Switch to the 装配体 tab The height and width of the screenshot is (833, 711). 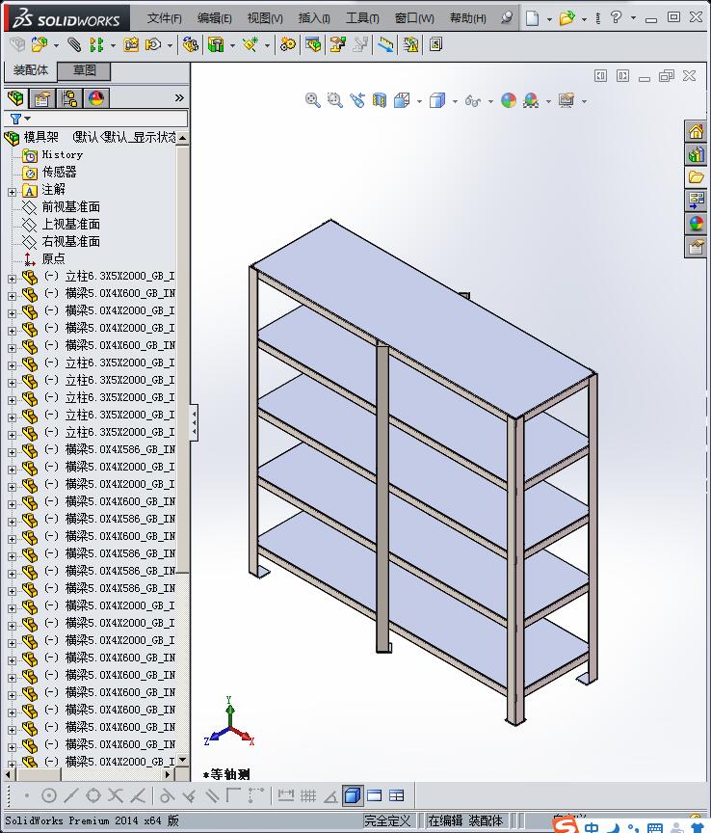click(30, 70)
